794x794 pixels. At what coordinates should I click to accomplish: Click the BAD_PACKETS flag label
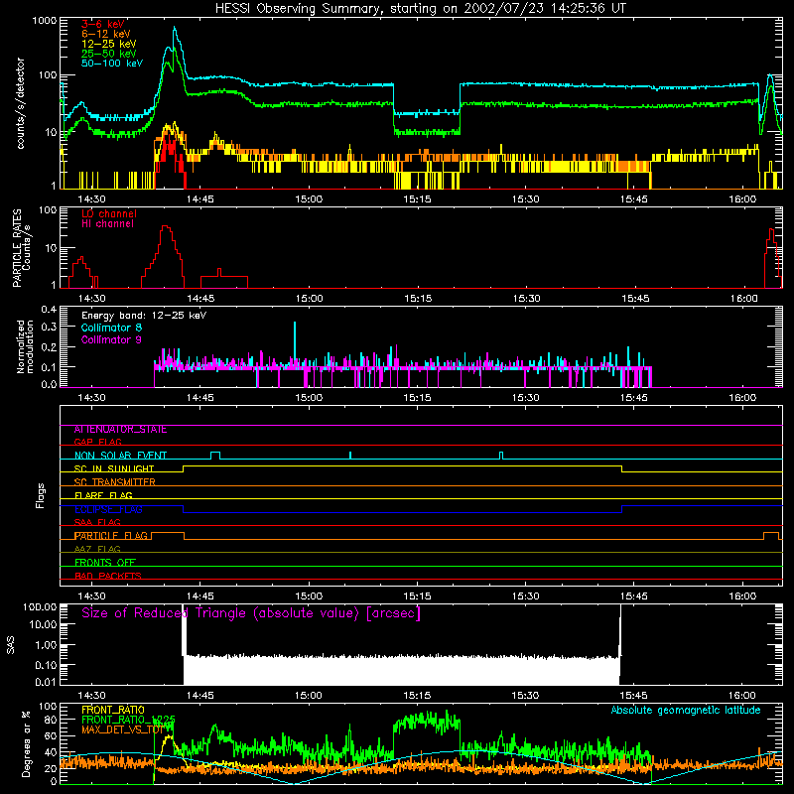click(108, 577)
